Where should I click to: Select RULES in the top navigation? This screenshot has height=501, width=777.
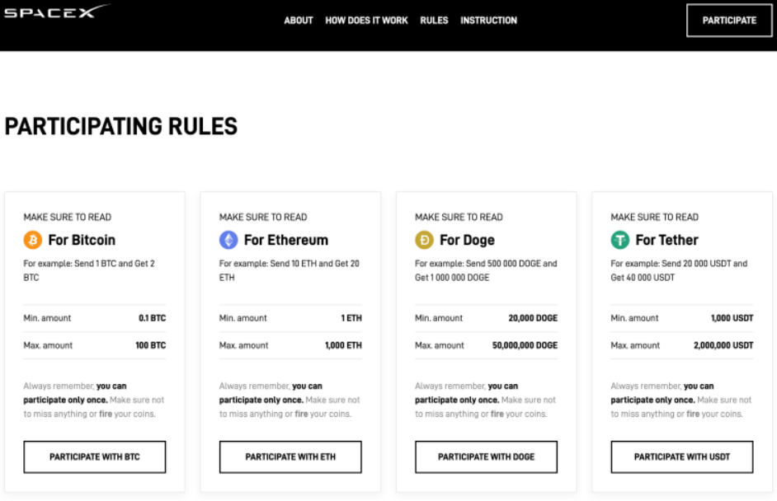click(434, 21)
